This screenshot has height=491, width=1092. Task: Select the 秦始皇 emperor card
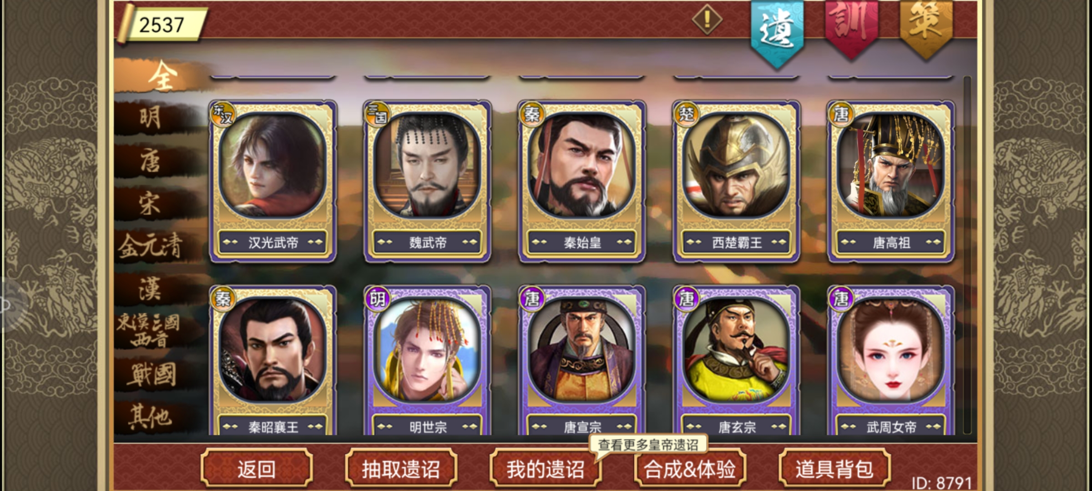click(x=582, y=181)
